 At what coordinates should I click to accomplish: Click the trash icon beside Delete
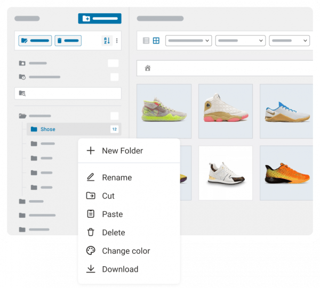(91, 233)
